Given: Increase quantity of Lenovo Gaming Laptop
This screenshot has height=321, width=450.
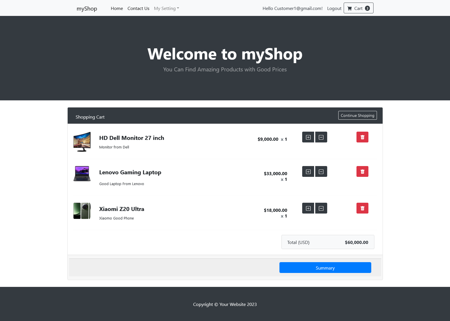Looking at the screenshot, I should point(308,172).
